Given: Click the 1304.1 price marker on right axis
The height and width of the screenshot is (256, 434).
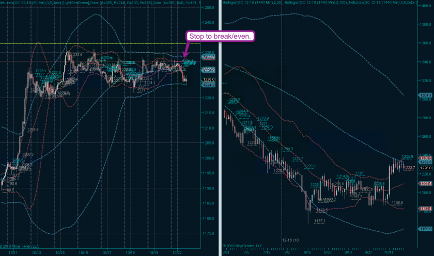Looking at the screenshot, I should point(426,94).
